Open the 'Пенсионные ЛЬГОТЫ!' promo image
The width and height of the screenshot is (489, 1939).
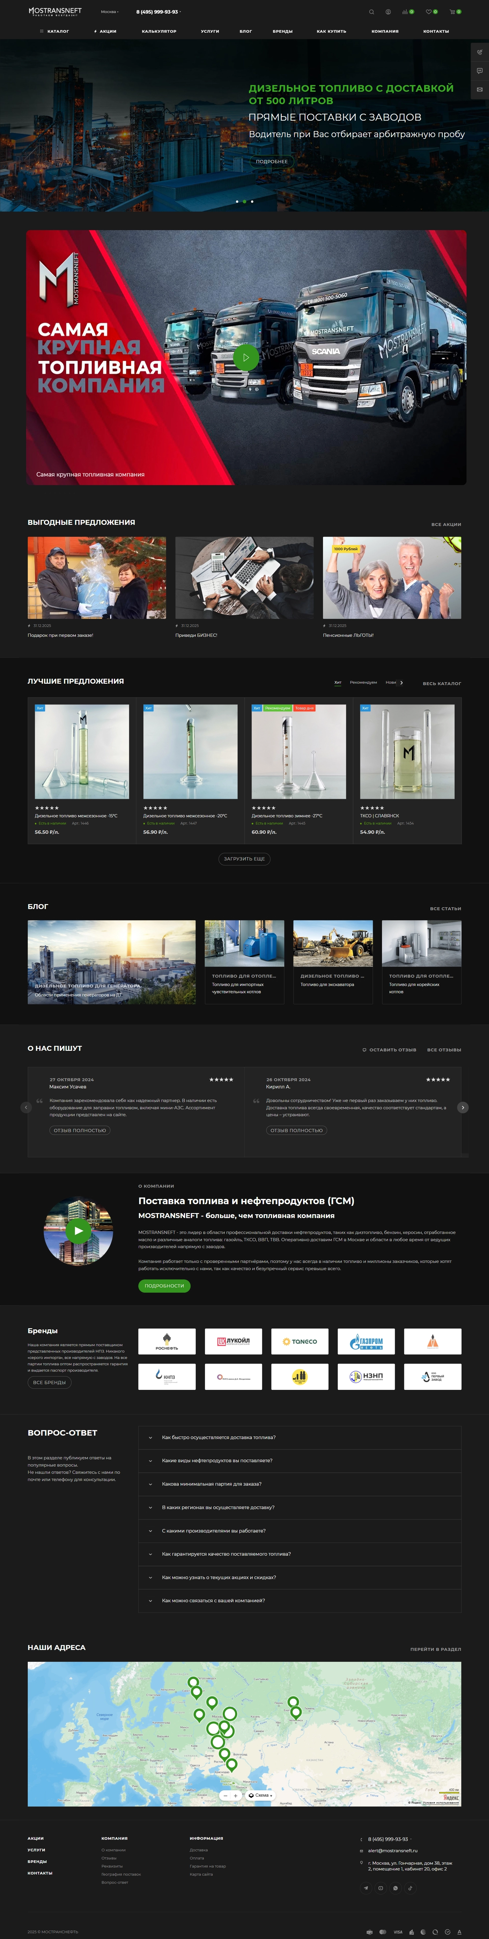pyautogui.click(x=392, y=577)
